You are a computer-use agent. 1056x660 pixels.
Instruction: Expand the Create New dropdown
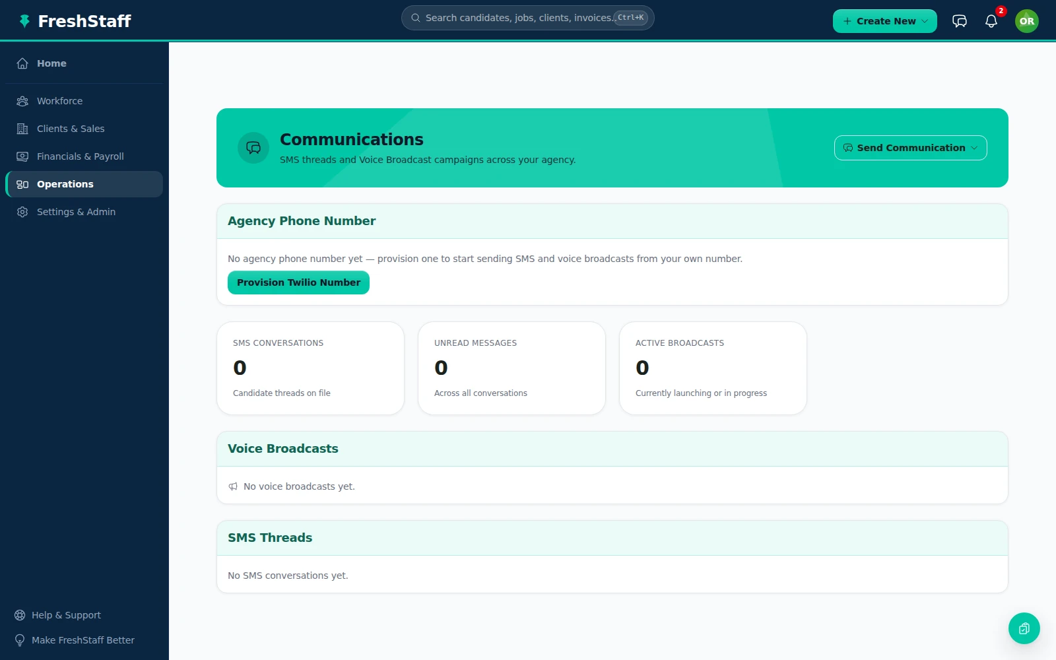click(x=885, y=21)
